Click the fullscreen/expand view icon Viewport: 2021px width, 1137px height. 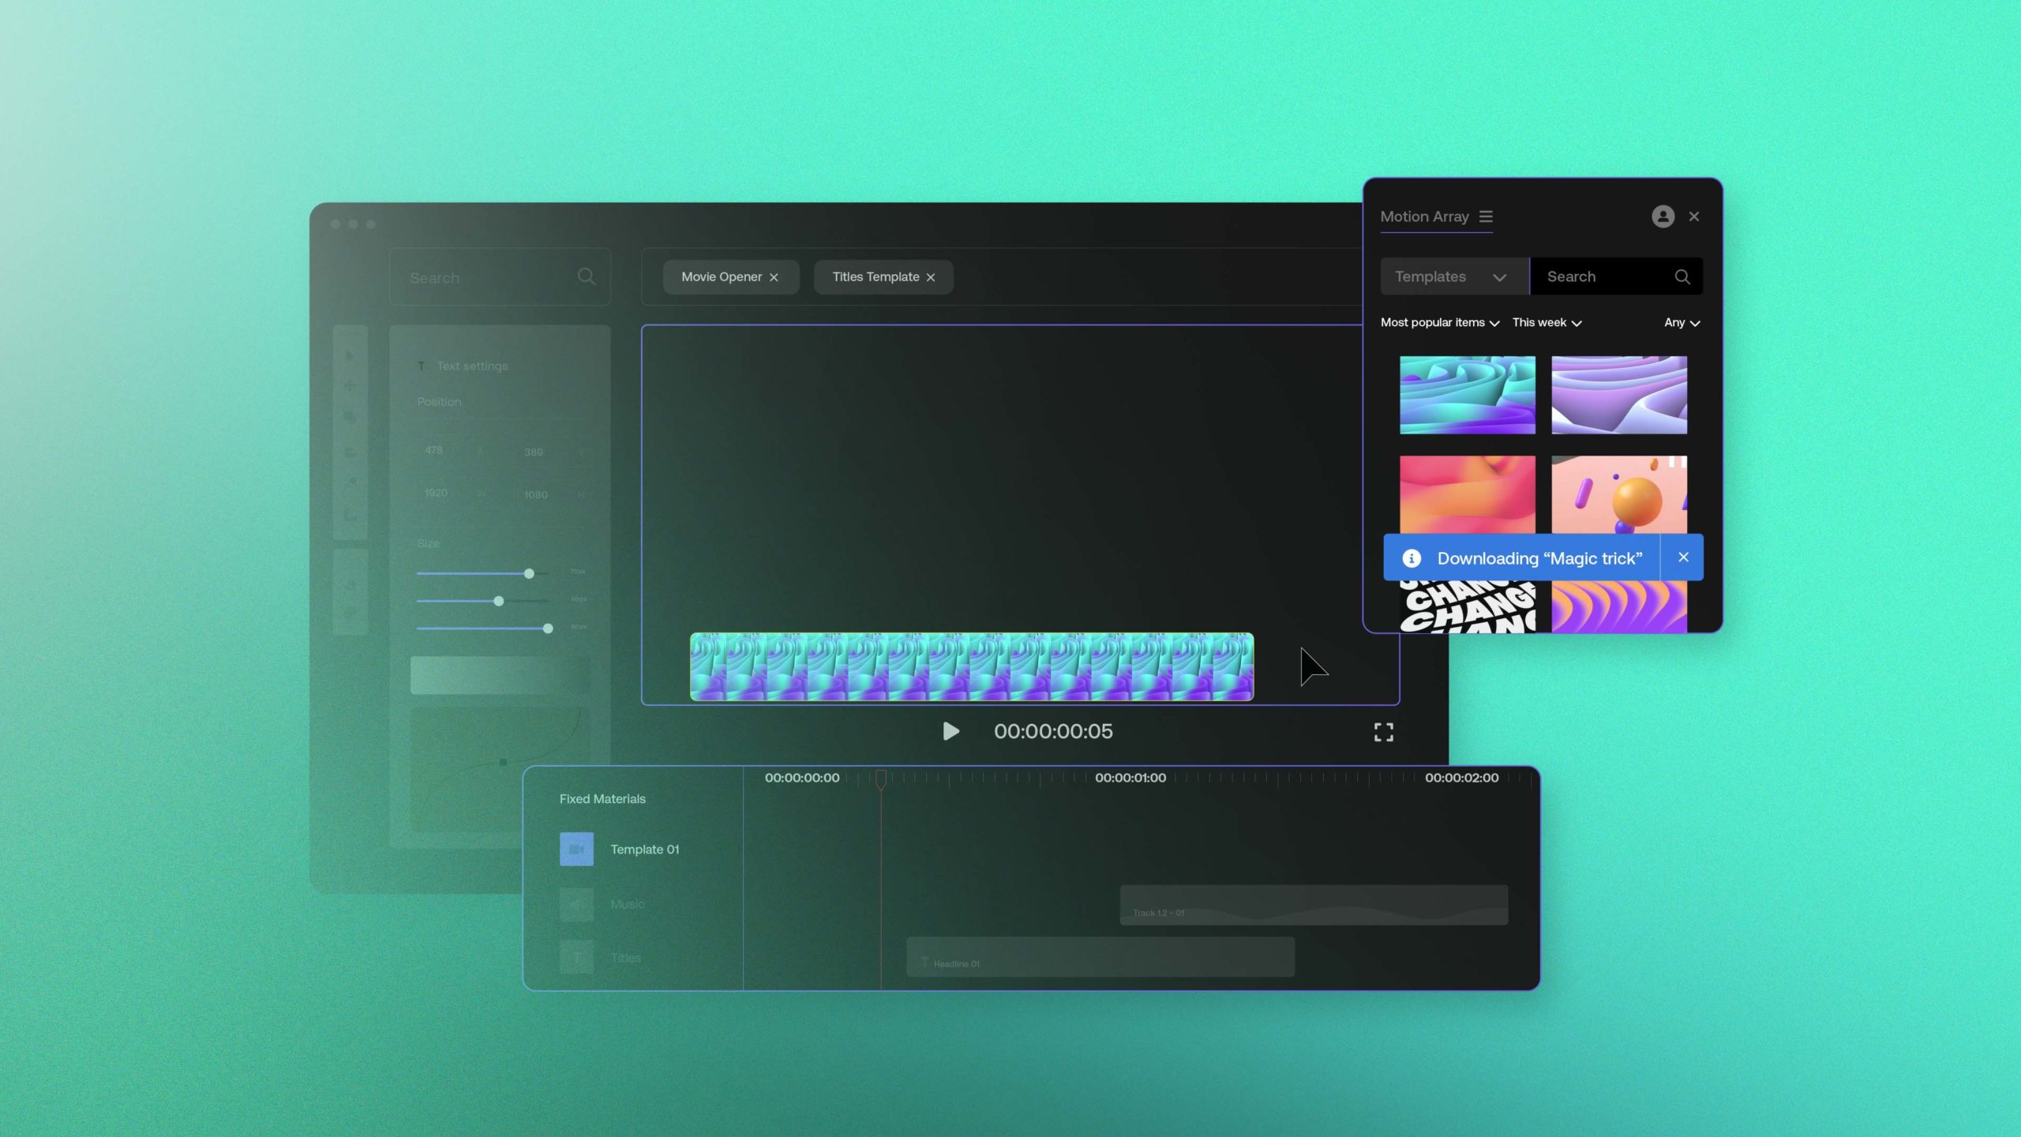[1384, 732]
